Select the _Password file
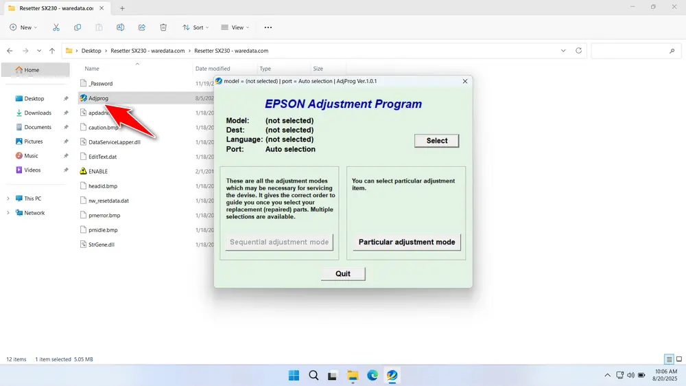 click(x=100, y=84)
